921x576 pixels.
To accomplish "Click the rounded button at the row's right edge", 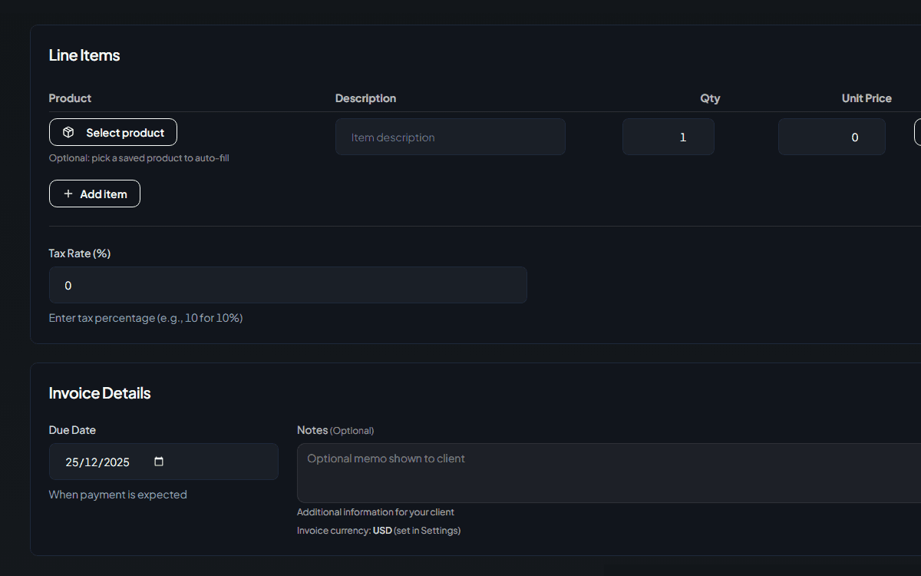I will 918,132.
